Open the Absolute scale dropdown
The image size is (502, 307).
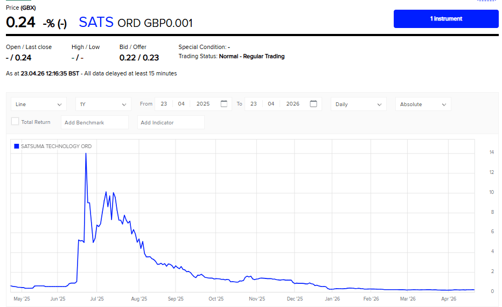pos(423,104)
